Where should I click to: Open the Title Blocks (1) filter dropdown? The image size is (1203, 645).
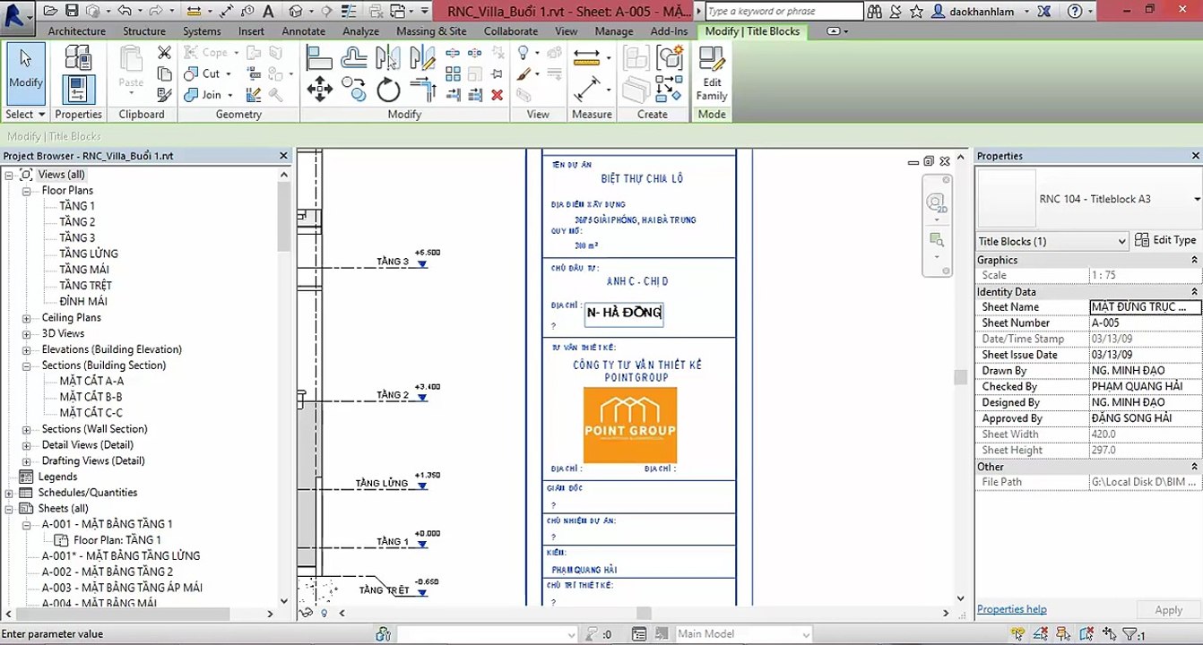[x=1121, y=241]
